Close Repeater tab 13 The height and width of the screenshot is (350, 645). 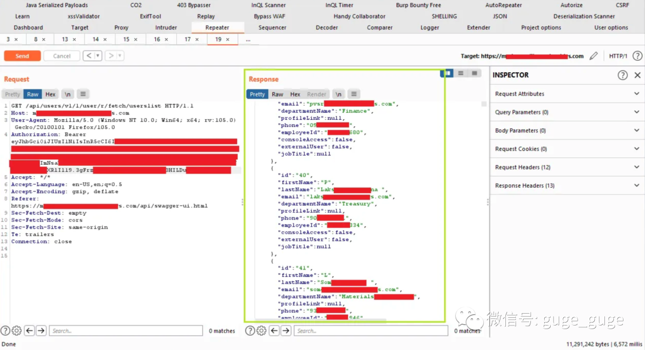point(75,39)
